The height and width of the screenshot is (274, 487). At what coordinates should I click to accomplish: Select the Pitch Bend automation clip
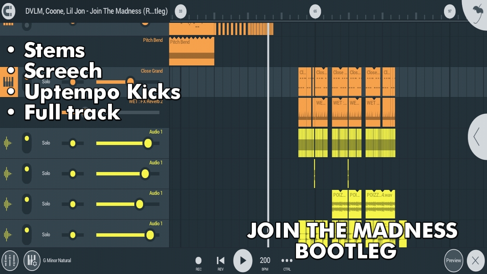[x=192, y=51]
